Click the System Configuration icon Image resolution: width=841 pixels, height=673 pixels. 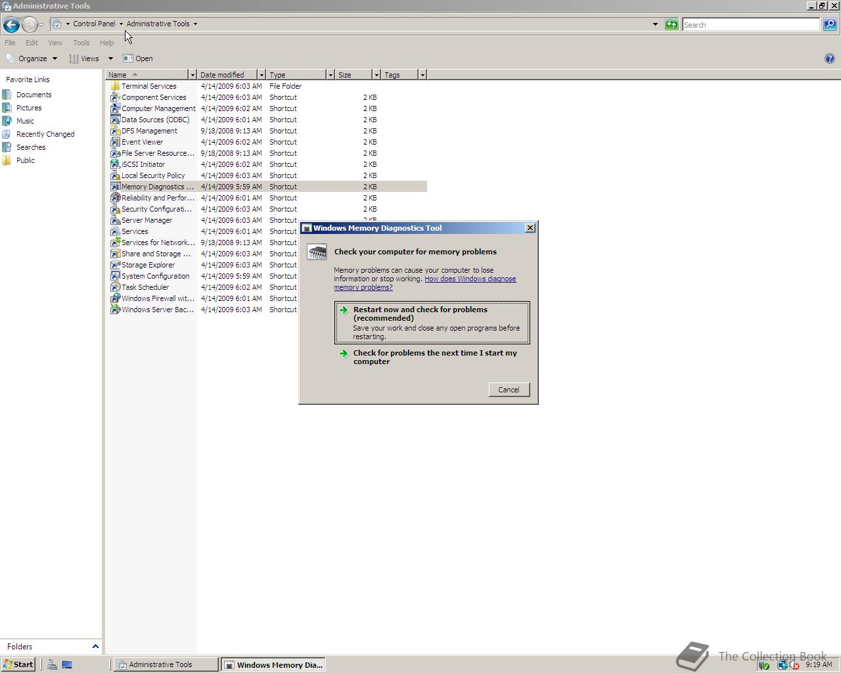pyautogui.click(x=115, y=276)
